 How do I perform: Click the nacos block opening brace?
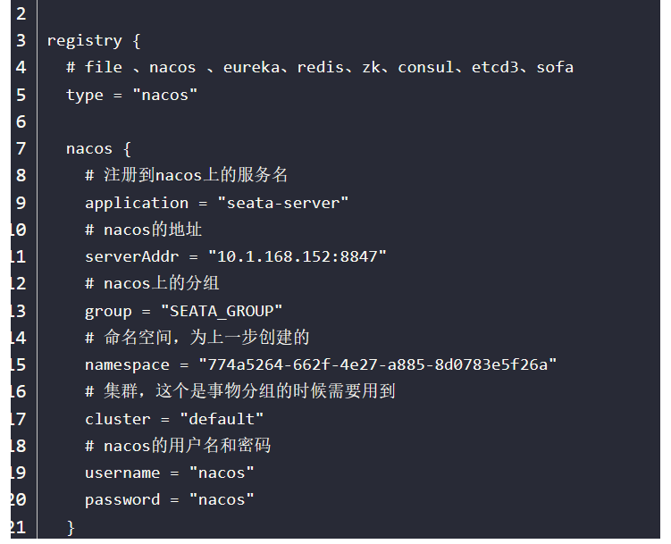(x=127, y=149)
